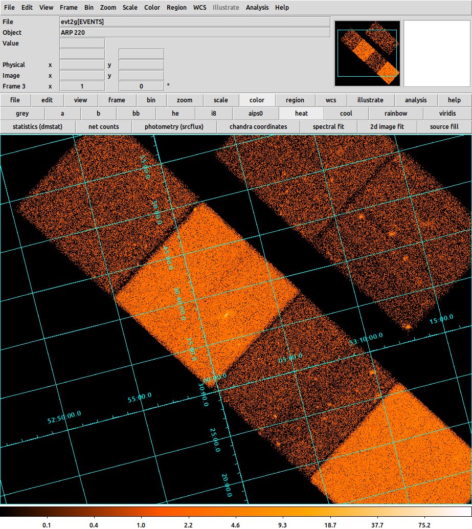
Task: Open the Zoom menu
Action: [x=108, y=8]
